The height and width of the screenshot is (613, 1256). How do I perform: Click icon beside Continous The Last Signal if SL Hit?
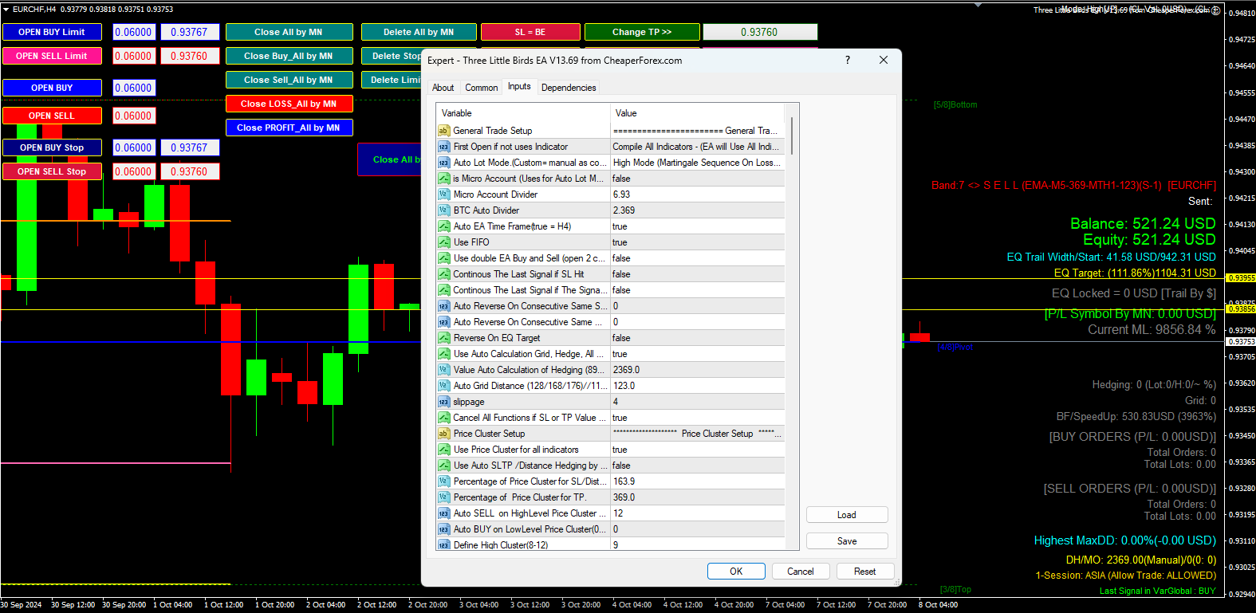coord(444,274)
